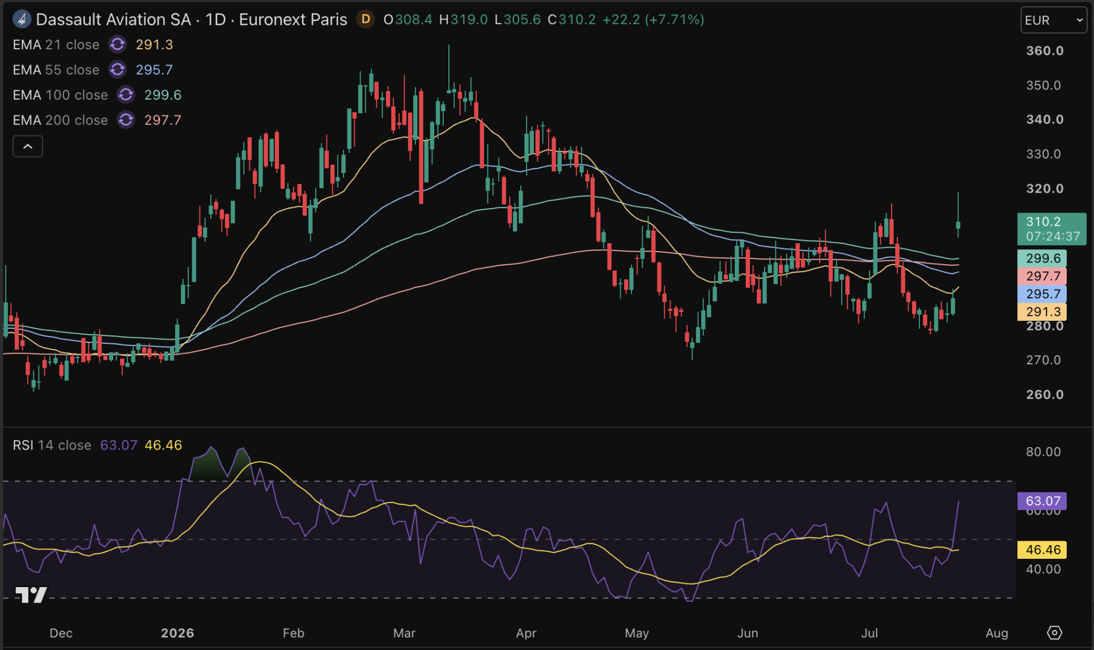
Task: Click the EMA 21 refresh cycle icon
Action: 117,44
